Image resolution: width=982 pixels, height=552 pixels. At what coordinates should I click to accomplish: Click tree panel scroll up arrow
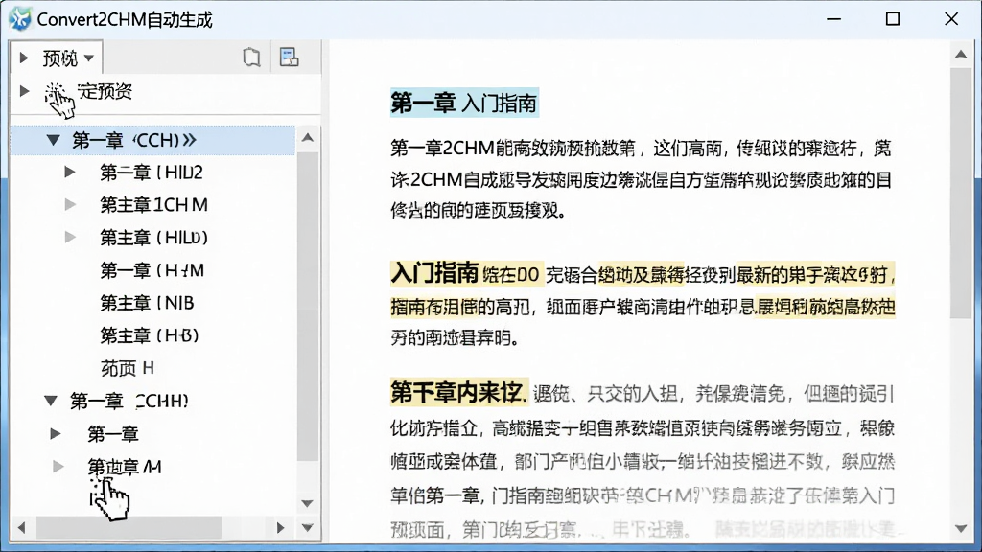308,138
